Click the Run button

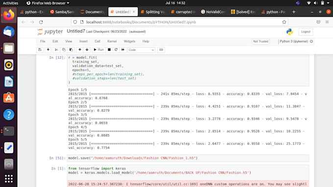tap(99, 49)
